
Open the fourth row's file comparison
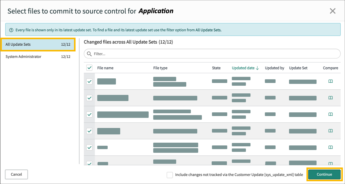(331, 131)
